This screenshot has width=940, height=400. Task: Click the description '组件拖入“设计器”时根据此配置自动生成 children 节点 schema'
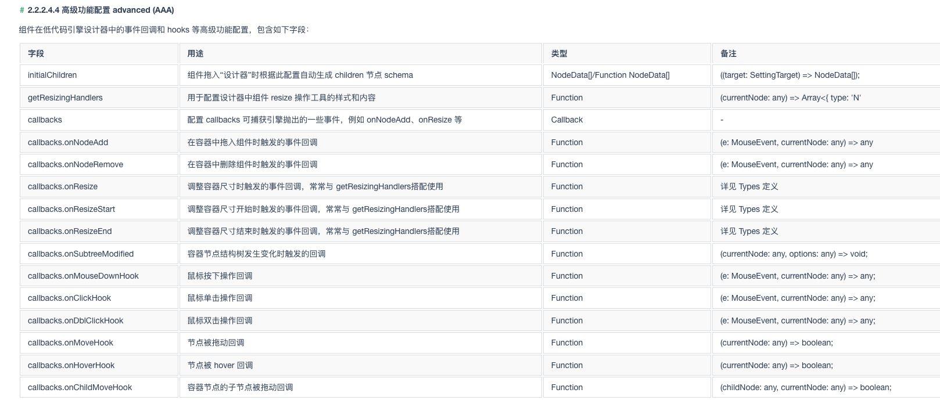coord(300,75)
